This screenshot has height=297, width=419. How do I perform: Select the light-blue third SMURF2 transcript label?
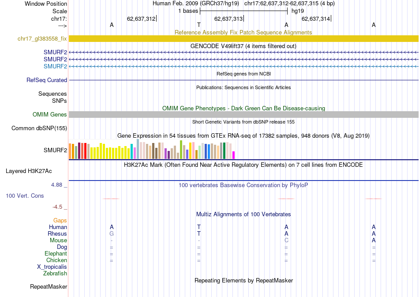coord(55,66)
